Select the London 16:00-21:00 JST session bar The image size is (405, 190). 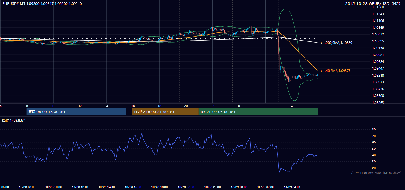point(165,112)
